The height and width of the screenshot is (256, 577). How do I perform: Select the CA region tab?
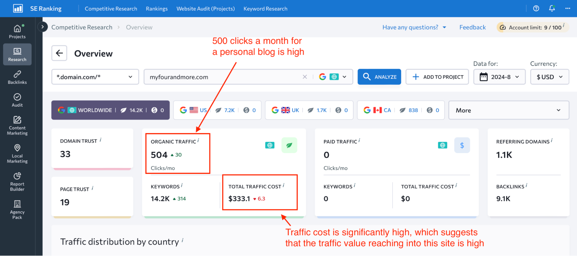(x=401, y=110)
